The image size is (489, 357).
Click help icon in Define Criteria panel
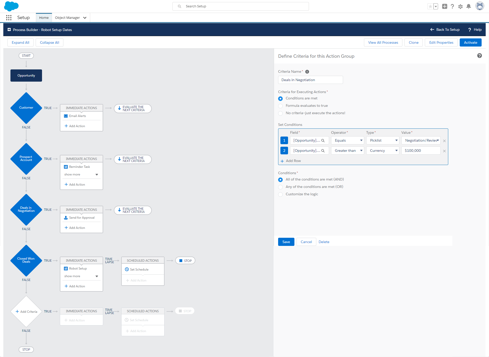[479, 56]
